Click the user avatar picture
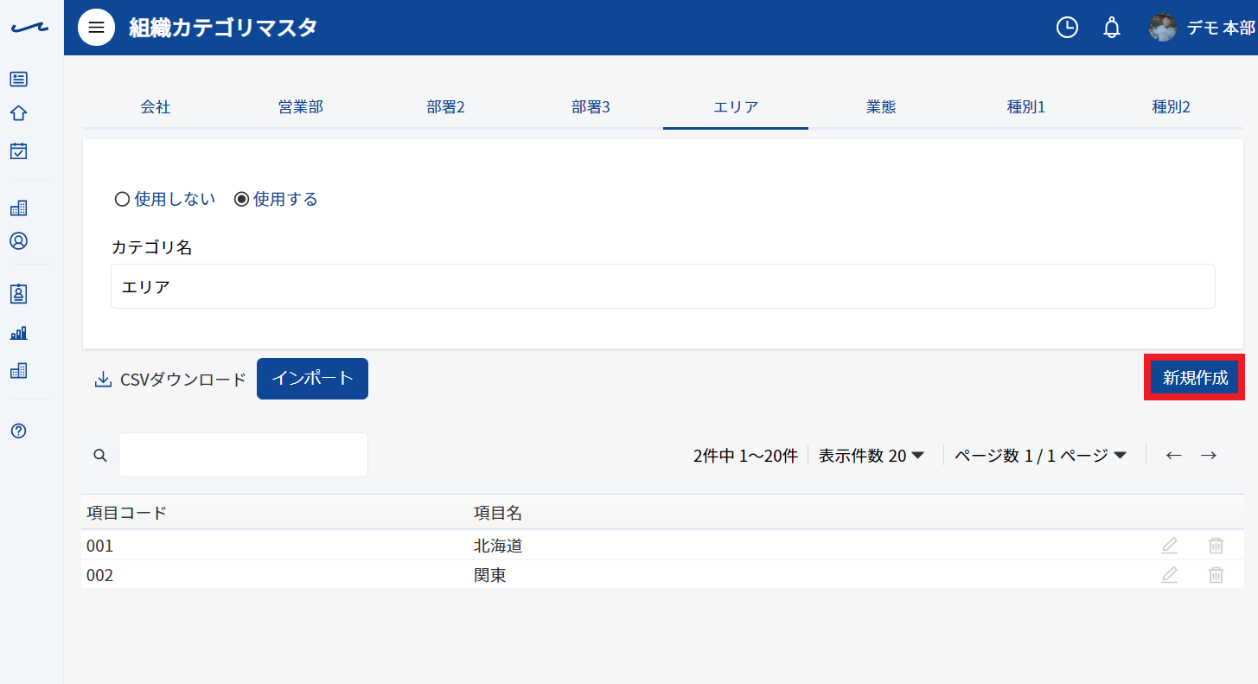This screenshot has width=1258, height=684. pos(1163,28)
